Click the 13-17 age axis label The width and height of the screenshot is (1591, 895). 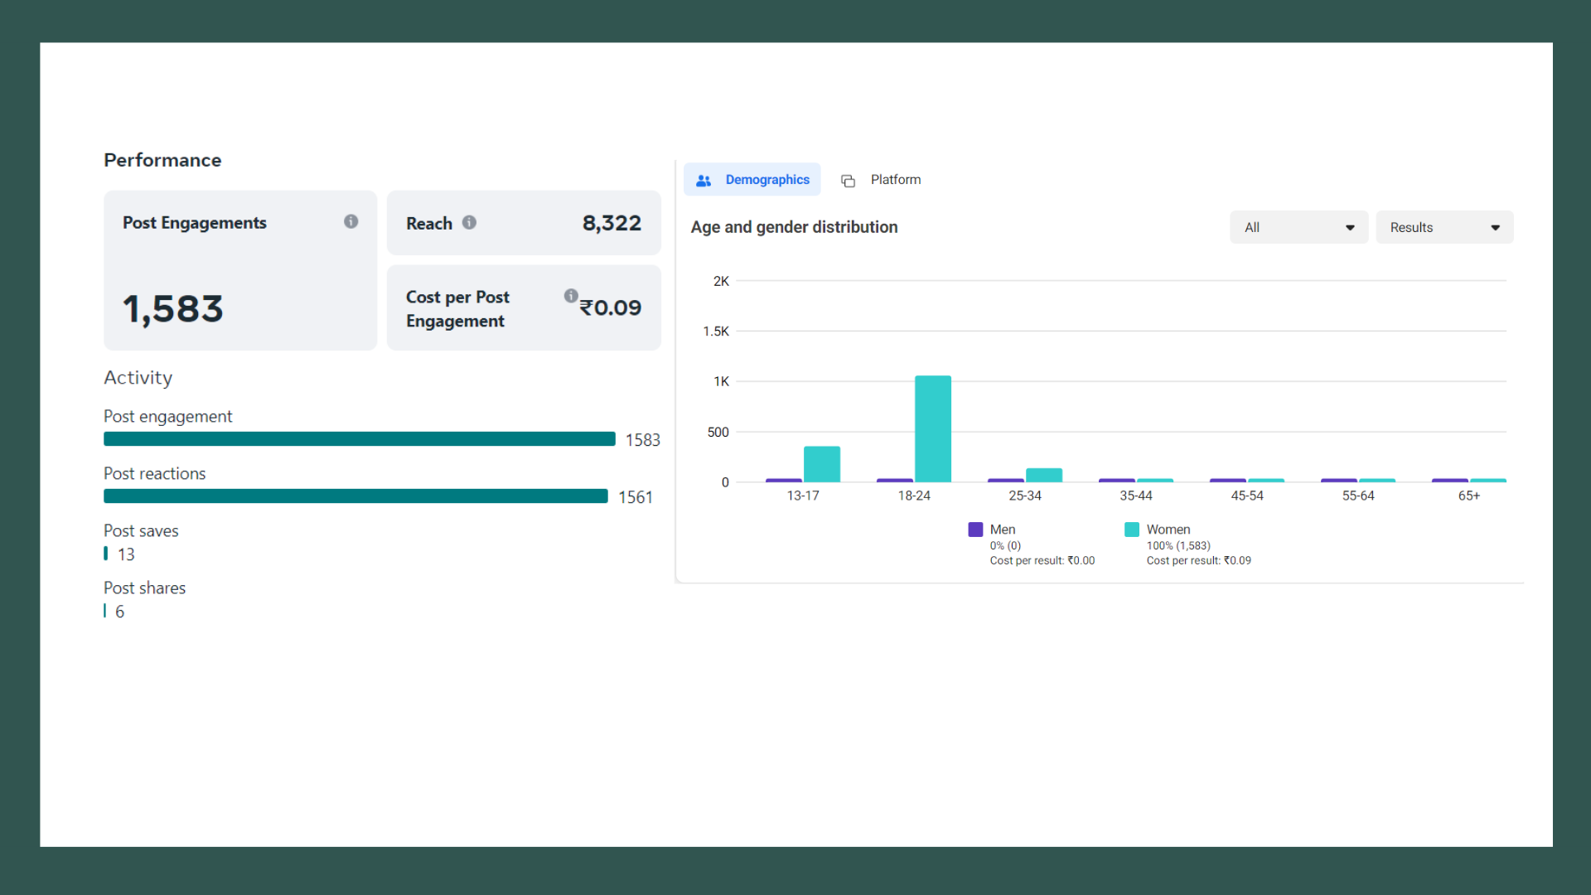point(803,496)
